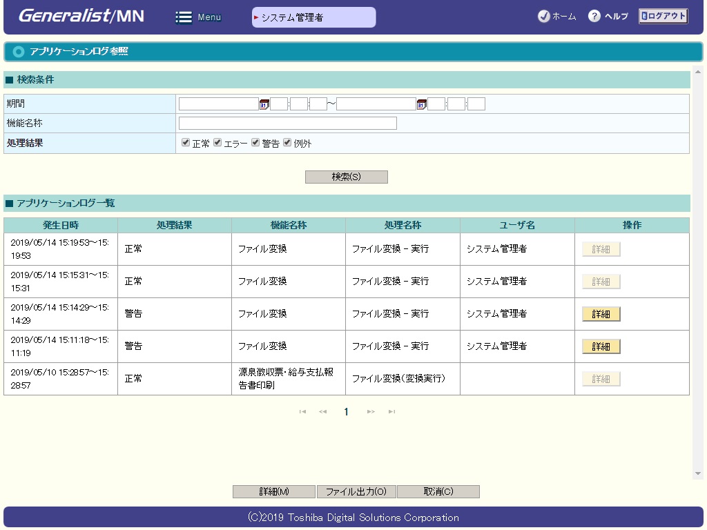Go to the first page arrow
The width and height of the screenshot is (707, 530).
pos(302,412)
